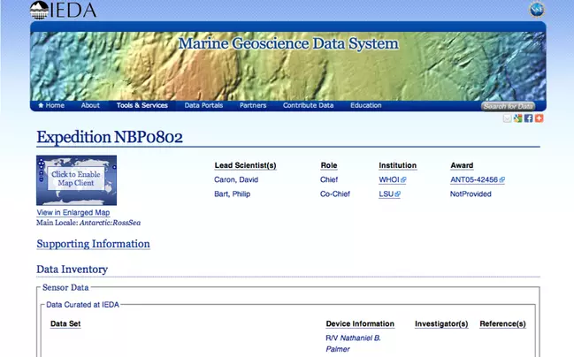Share page on Facebook icon
Screen dimensions: 574x357
point(528,118)
